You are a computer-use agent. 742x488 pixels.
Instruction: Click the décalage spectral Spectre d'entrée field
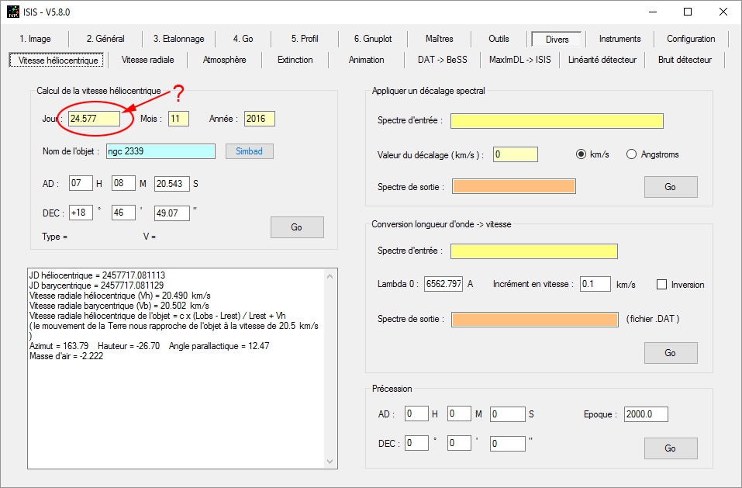(557, 121)
